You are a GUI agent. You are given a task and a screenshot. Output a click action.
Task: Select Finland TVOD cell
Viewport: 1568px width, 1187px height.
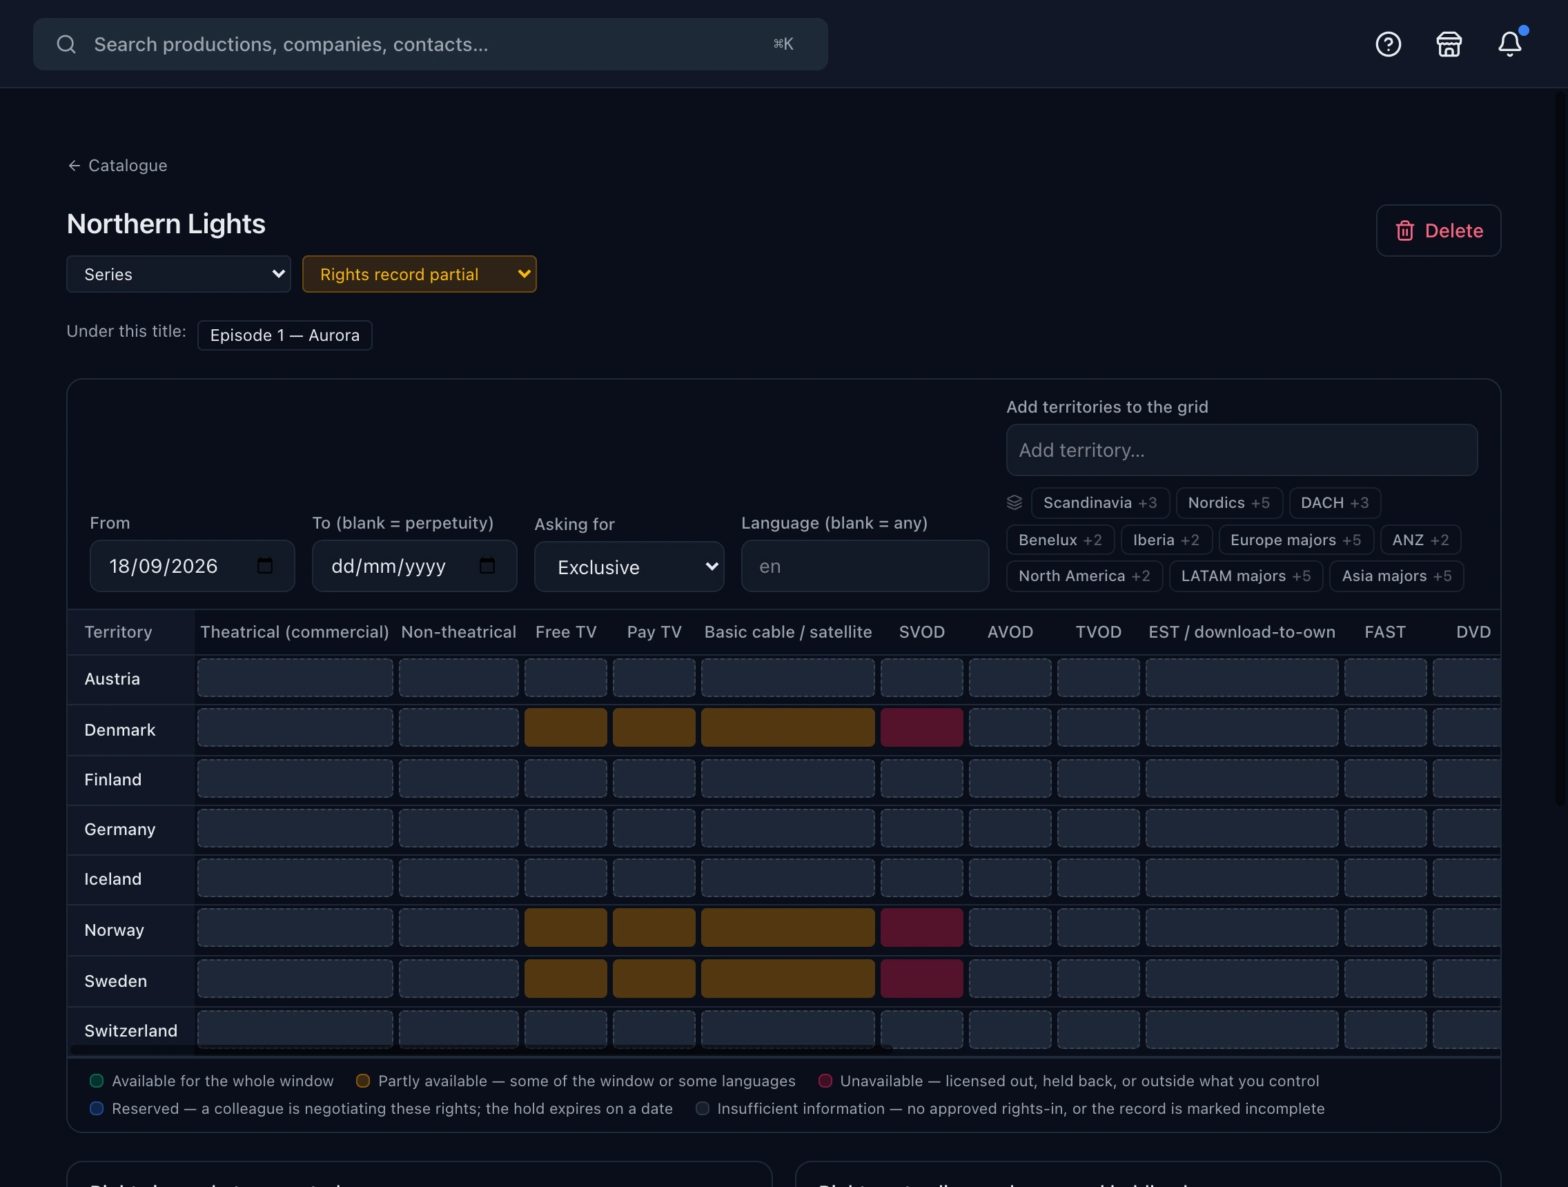[x=1098, y=778]
